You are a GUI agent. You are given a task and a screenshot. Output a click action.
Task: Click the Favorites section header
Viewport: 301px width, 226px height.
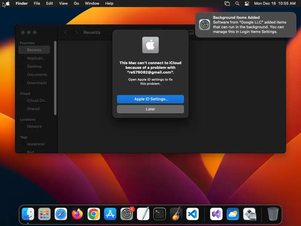click(x=27, y=43)
